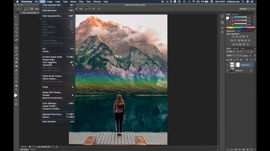Switch to the Swatches tab
Viewport: 270px width, 151px height.
click(235, 14)
